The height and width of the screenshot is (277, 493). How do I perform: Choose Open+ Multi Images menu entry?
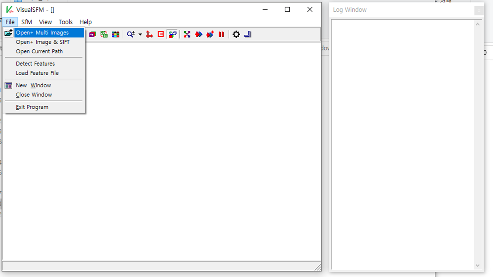(x=49, y=33)
